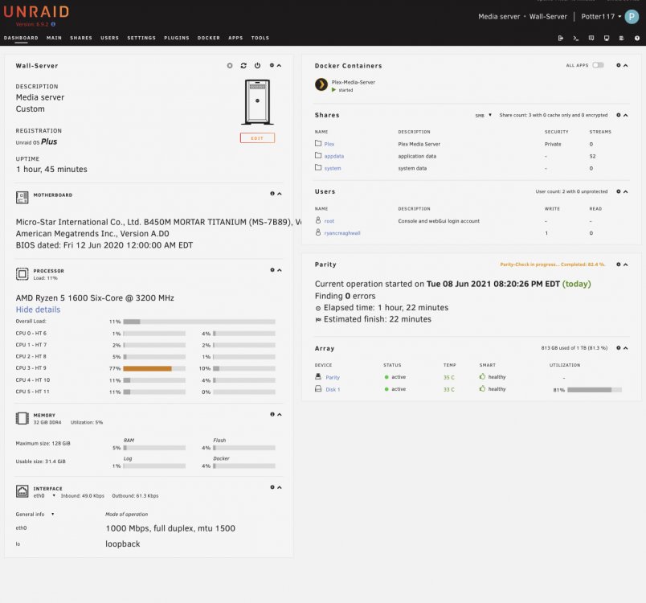Click the server tower case image
Image resolution: width=646 pixels, height=603 pixels.
click(x=257, y=102)
